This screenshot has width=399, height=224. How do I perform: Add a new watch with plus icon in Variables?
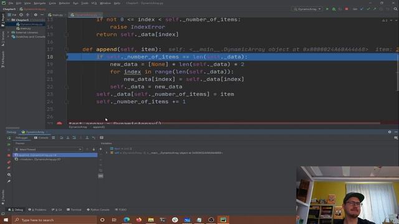(x=101, y=149)
